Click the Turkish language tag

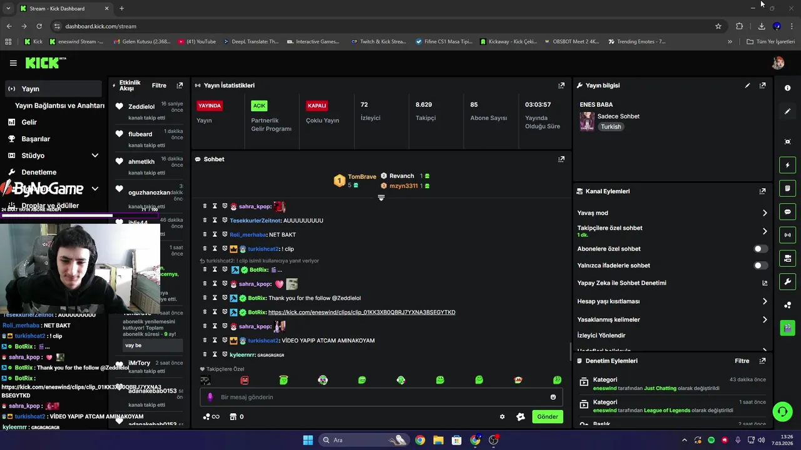pos(611,127)
